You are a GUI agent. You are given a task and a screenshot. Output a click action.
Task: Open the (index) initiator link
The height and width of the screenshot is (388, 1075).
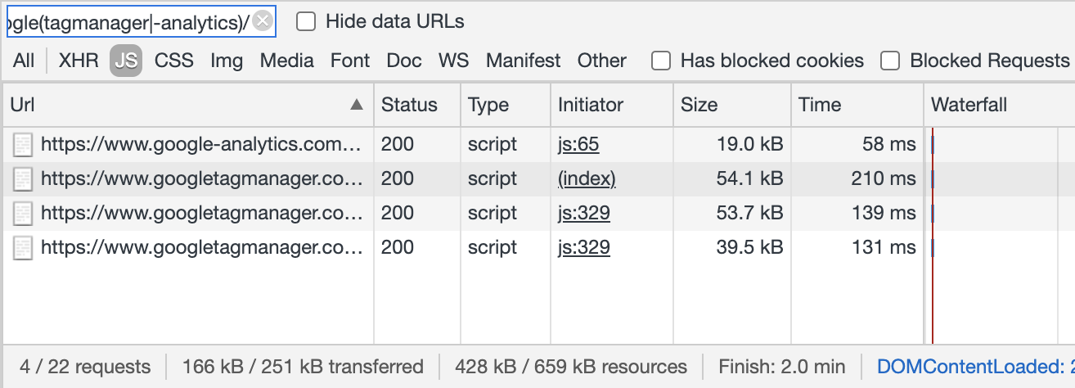click(587, 179)
